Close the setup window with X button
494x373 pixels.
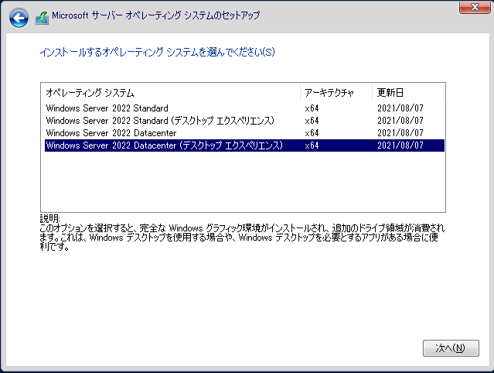[x=475, y=7]
